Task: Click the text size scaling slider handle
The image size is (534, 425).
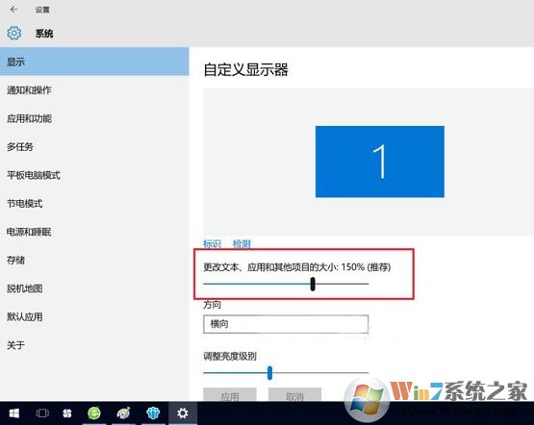Action: 313,284
